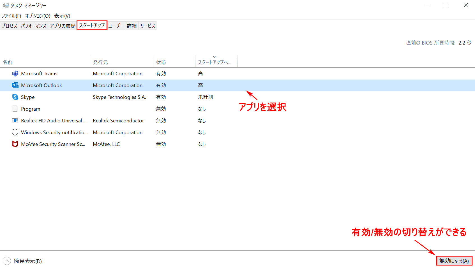Image resolution: width=475 pixels, height=270 pixels.
Task: Sort by the 発行元 column header
Action: pos(121,62)
